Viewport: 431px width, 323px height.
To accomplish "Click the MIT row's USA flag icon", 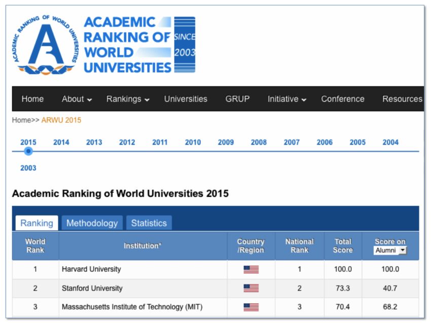I will coord(251,307).
